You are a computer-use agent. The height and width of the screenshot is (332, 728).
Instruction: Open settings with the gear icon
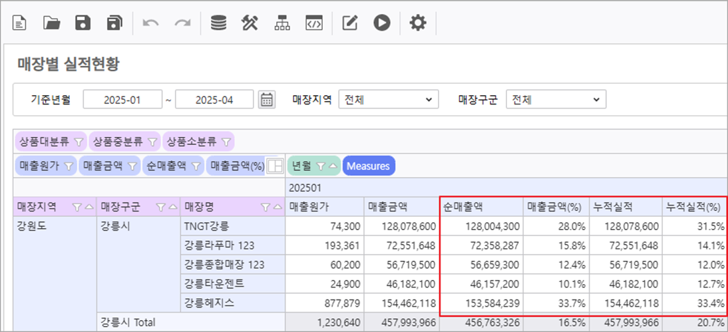(417, 23)
